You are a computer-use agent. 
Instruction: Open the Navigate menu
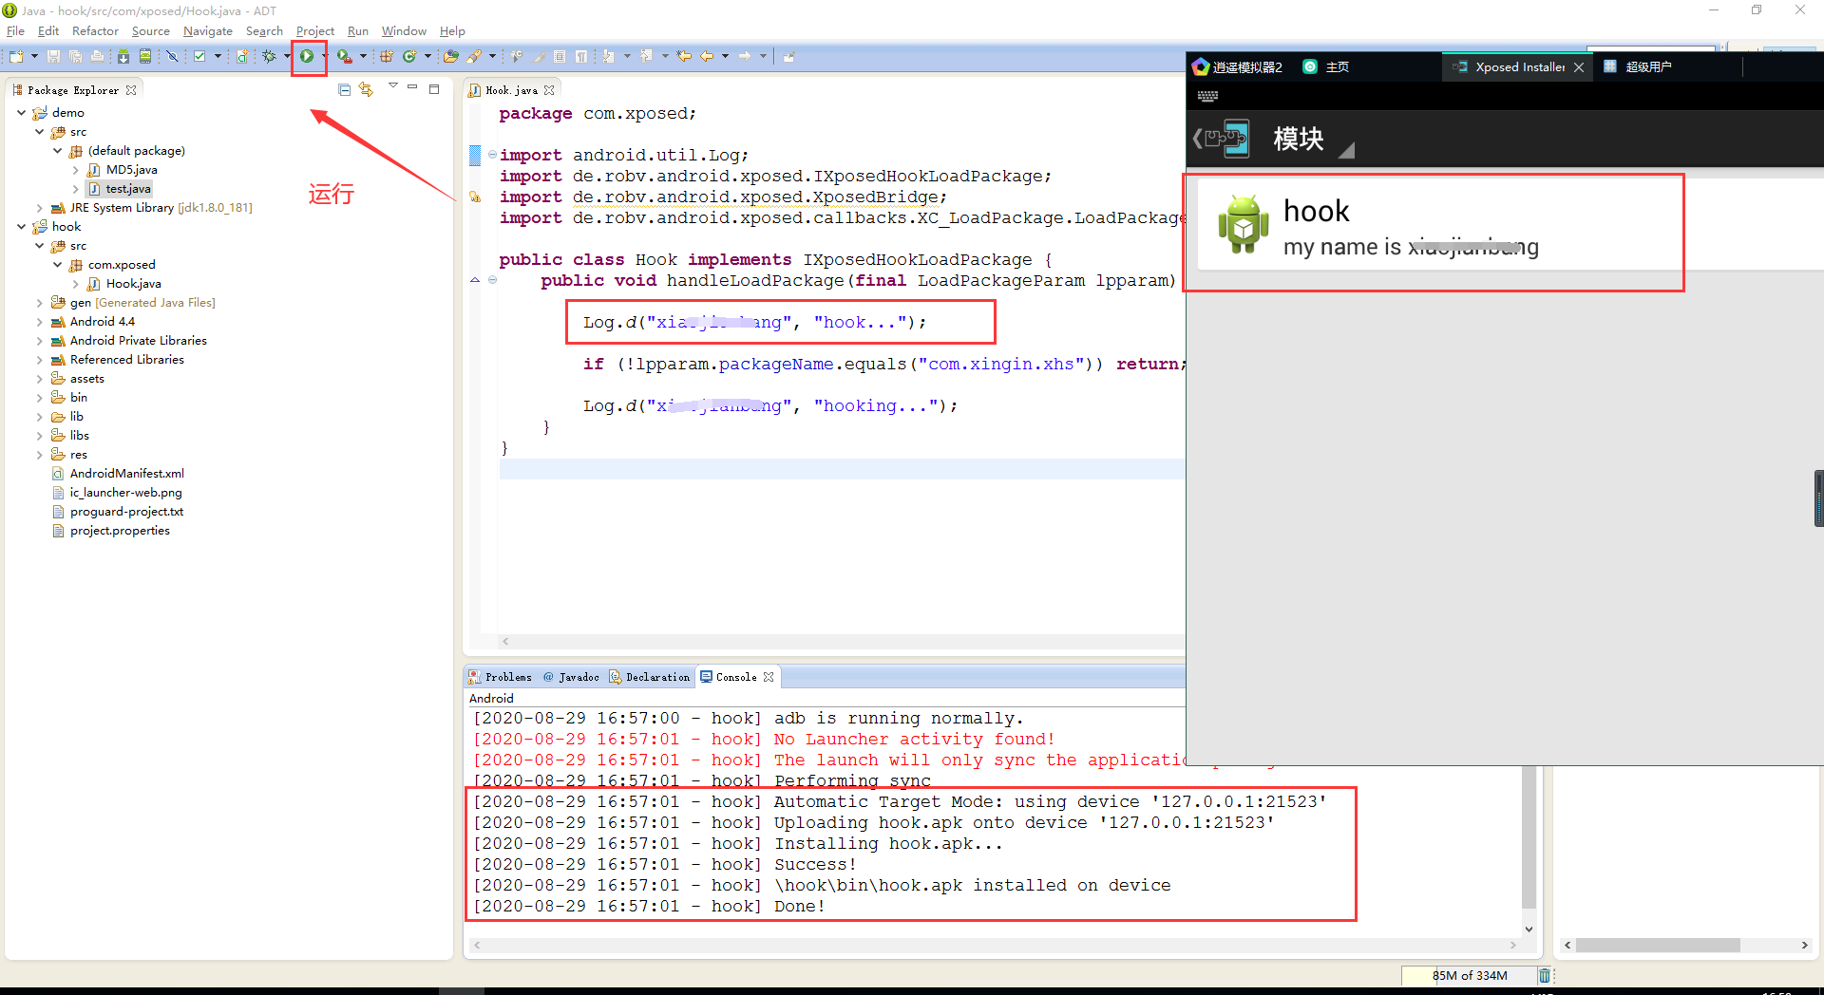(207, 31)
